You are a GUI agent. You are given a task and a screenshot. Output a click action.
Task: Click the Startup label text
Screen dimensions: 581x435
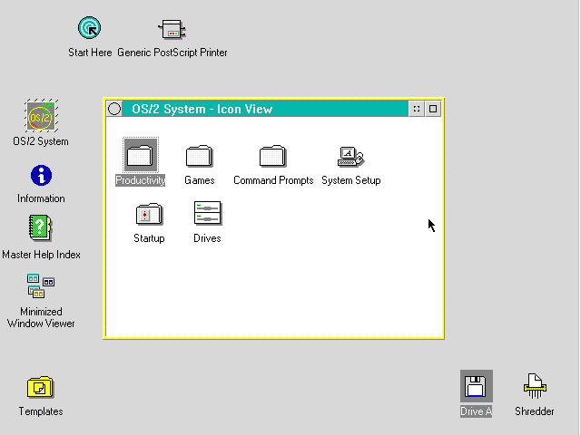149,238
